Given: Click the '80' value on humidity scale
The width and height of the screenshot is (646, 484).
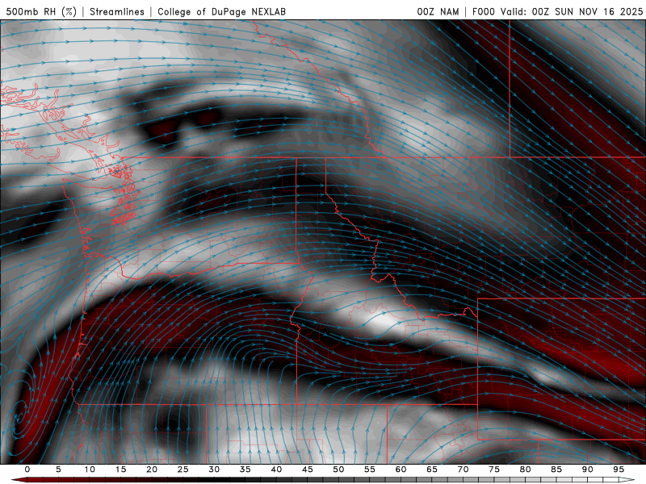Looking at the screenshot, I should coord(525,469).
